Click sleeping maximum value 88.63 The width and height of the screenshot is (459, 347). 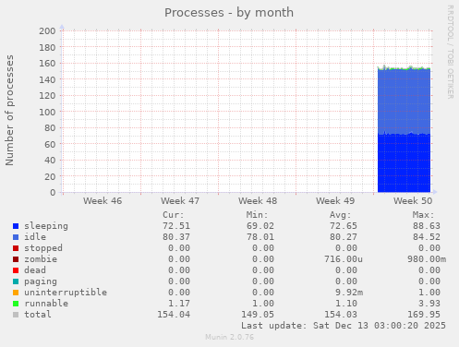click(427, 226)
